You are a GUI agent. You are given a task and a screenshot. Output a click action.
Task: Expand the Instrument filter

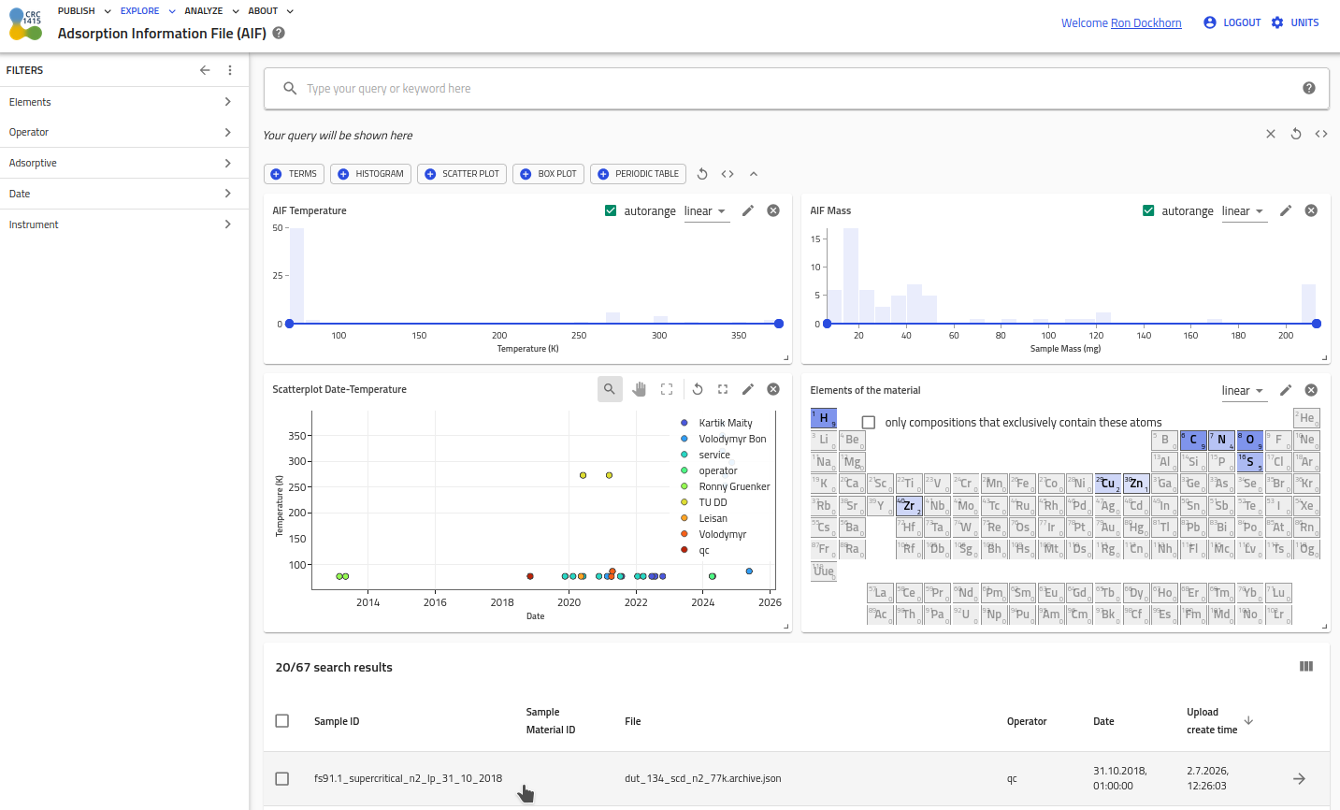point(124,224)
